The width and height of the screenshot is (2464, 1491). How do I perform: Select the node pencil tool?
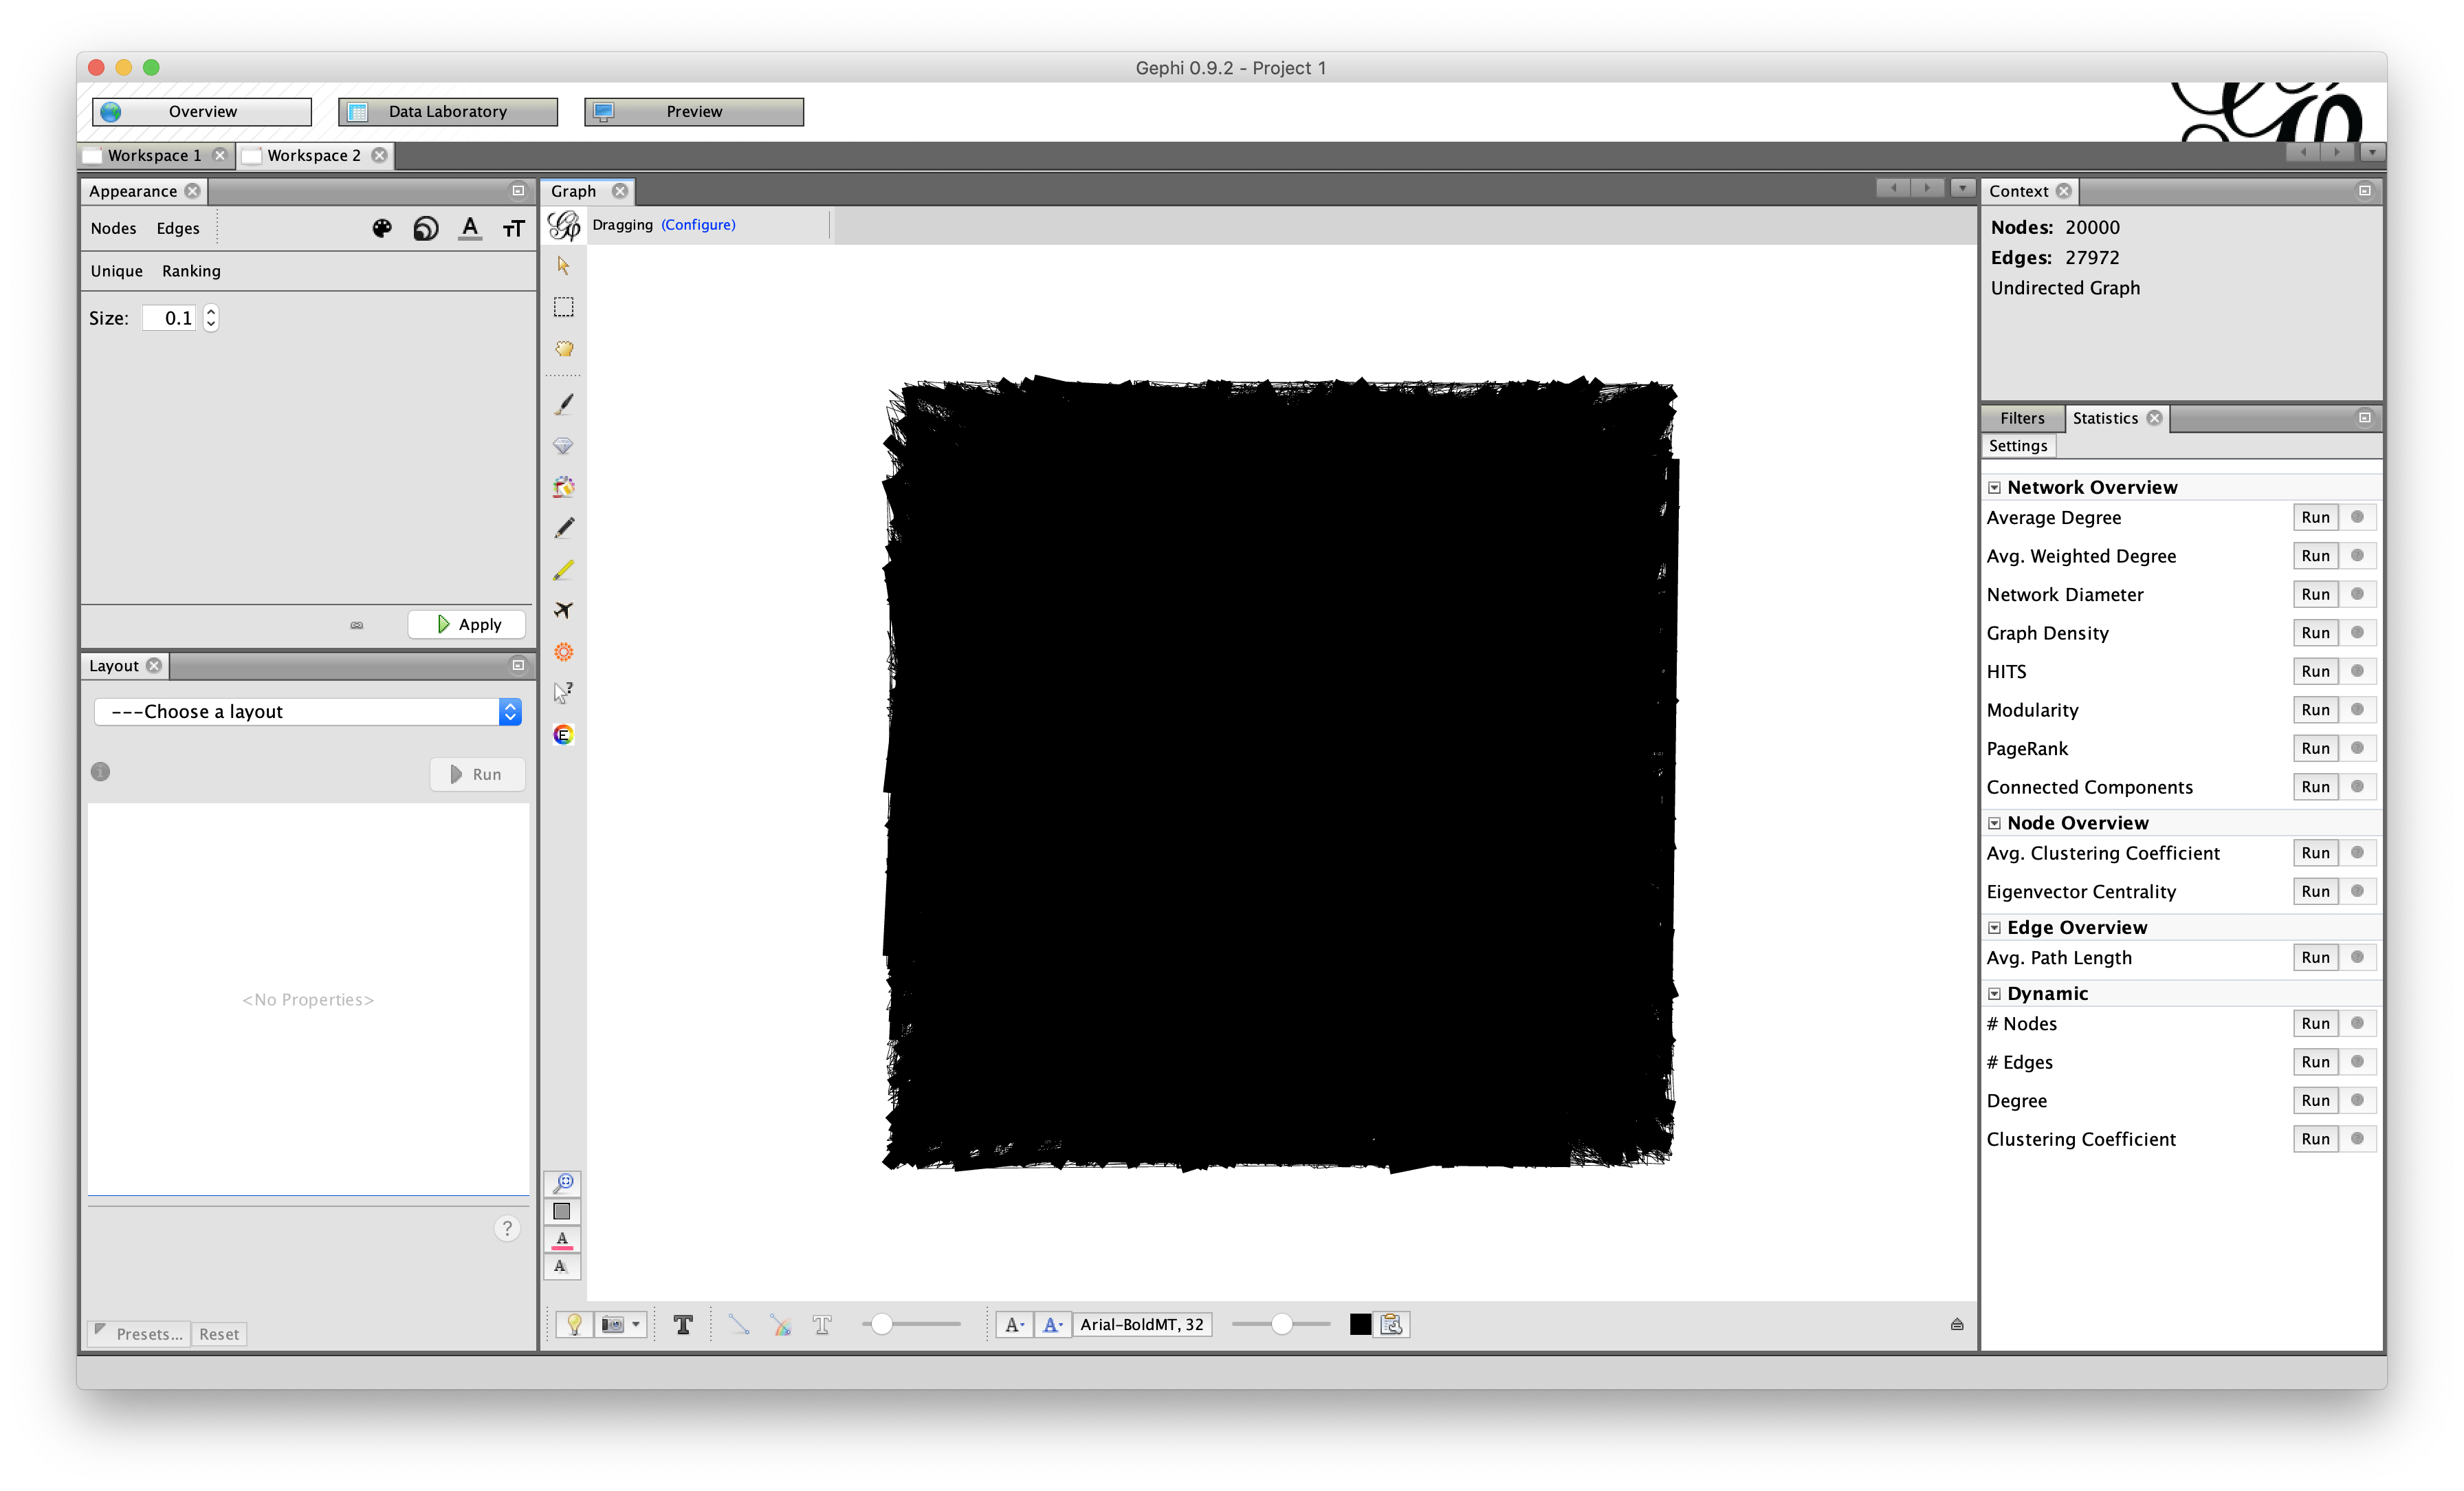[x=563, y=528]
